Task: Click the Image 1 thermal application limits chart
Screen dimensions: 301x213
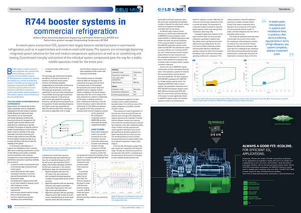Action: point(66,131)
